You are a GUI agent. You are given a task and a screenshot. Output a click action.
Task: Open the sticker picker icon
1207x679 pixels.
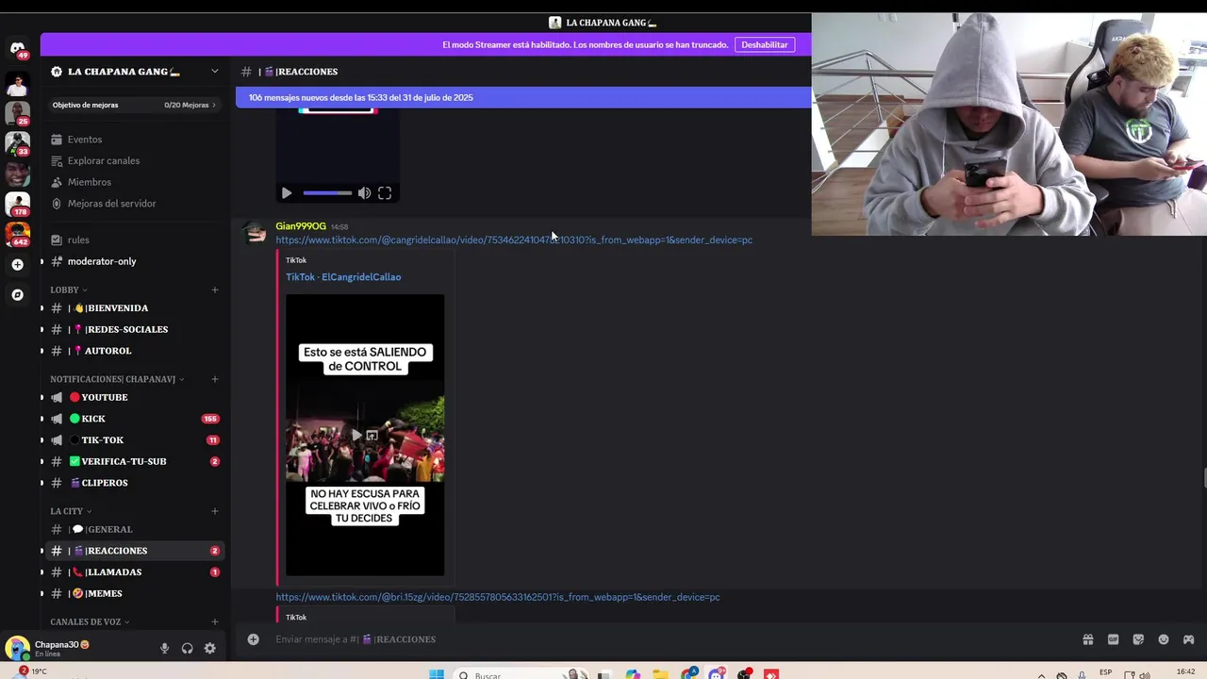tap(1138, 639)
